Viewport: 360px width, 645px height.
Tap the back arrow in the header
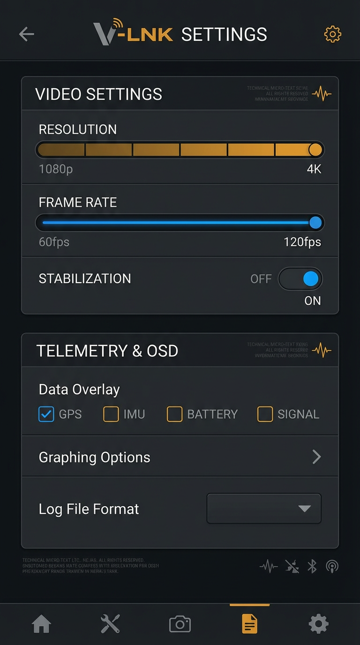tap(27, 34)
